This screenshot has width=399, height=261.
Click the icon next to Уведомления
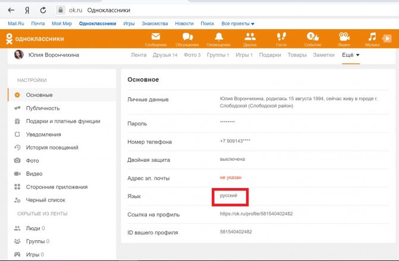point(17,134)
